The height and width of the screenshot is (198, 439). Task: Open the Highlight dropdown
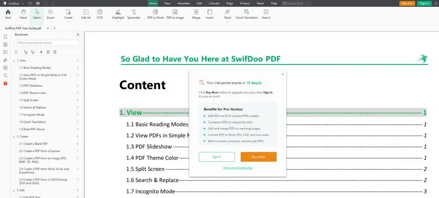click(118, 21)
